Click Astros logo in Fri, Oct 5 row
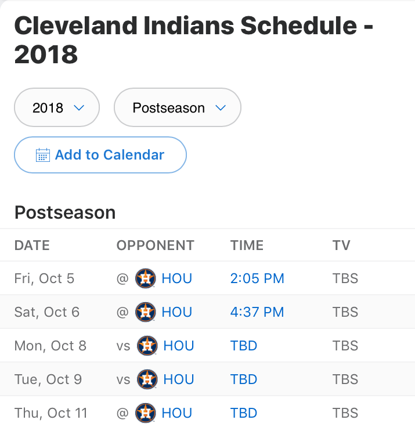415x438 pixels. (145, 278)
